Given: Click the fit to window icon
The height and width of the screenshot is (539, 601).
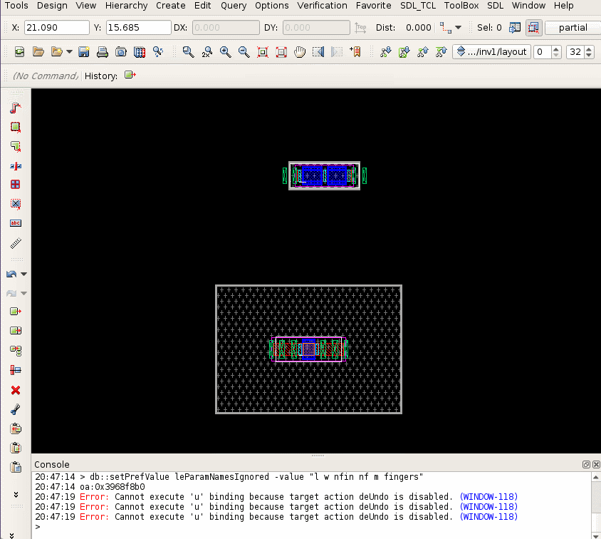Looking at the screenshot, I should [263, 52].
